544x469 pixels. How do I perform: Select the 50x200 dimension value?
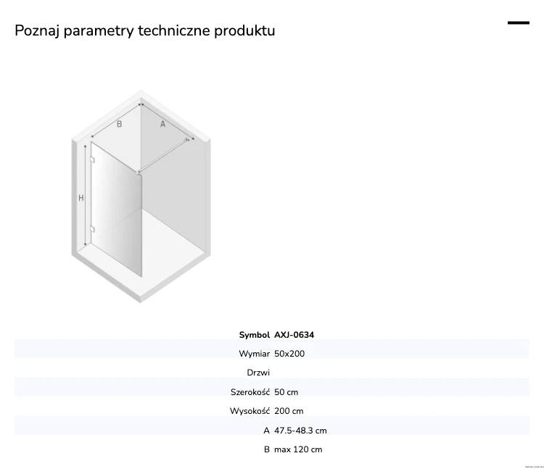pyautogui.click(x=289, y=354)
